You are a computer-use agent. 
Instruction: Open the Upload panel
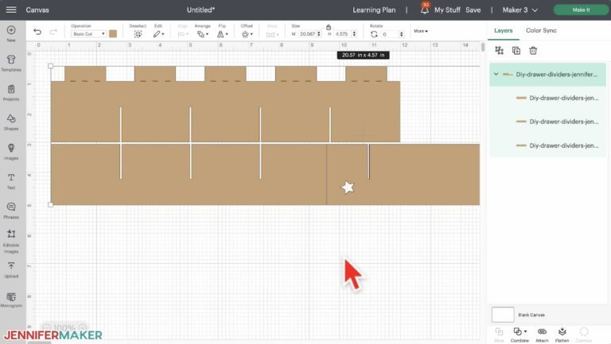(11, 270)
